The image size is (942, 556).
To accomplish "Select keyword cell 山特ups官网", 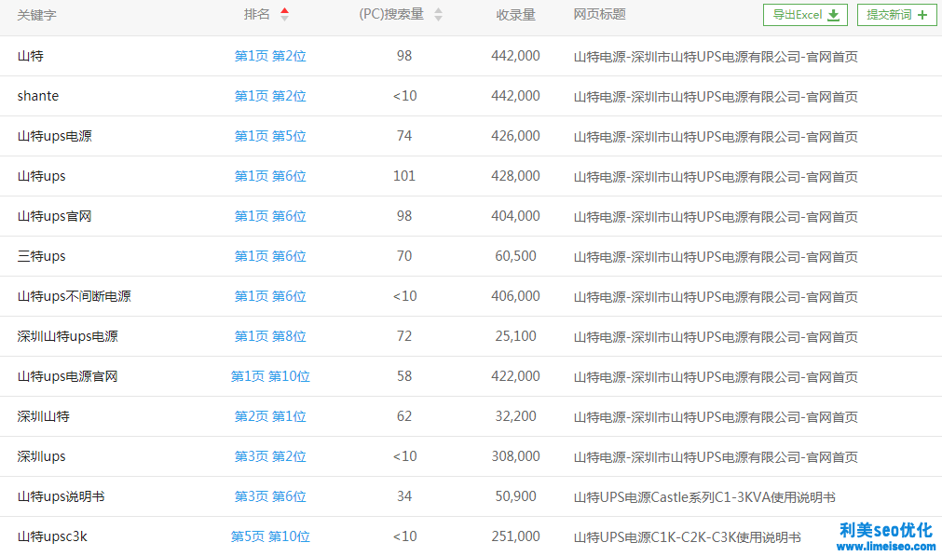I will point(54,216).
